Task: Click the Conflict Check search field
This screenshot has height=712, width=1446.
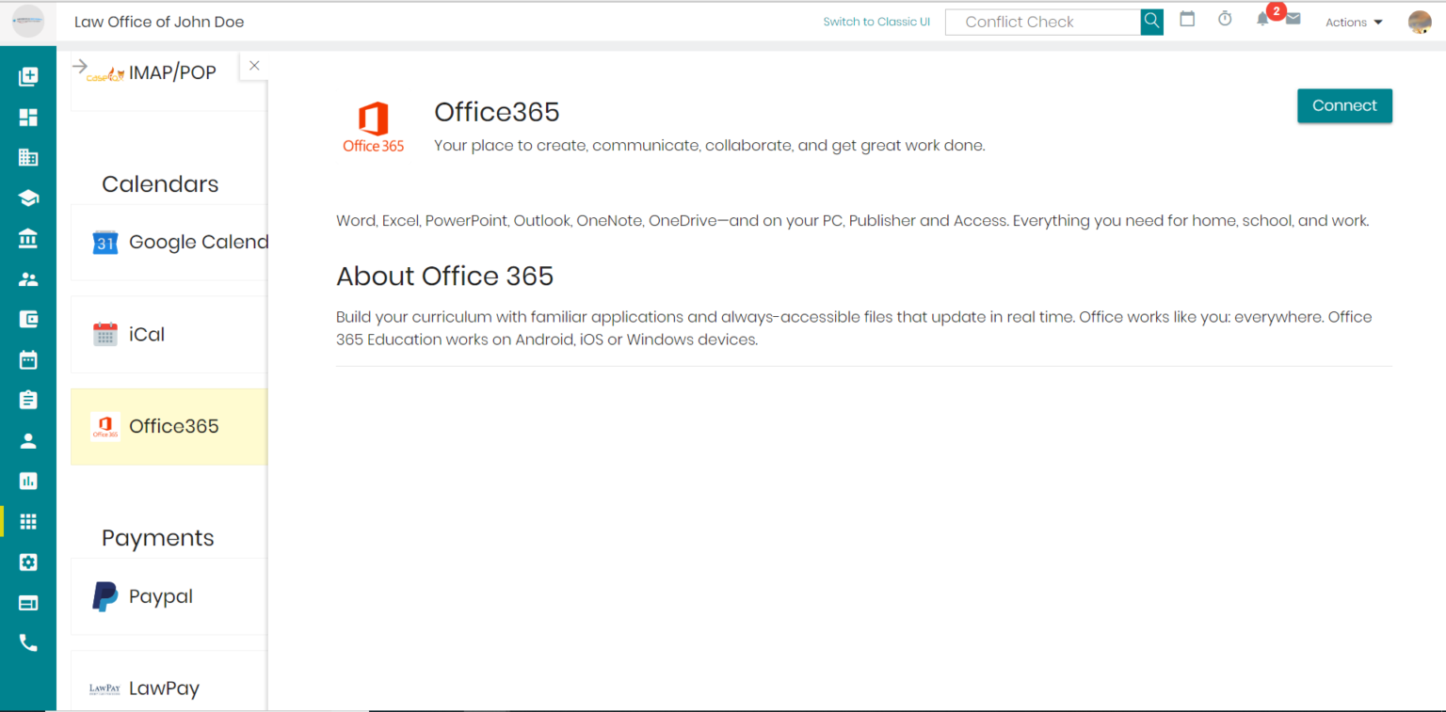Action: [1043, 22]
